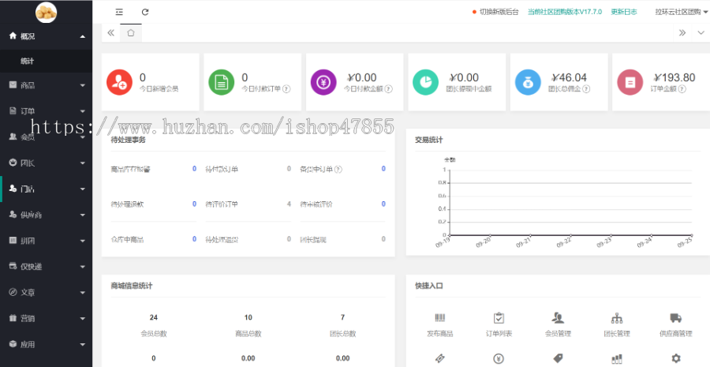Expand the 商品 sidebar menu
This screenshot has height=367, width=710.
pos(47,85)
